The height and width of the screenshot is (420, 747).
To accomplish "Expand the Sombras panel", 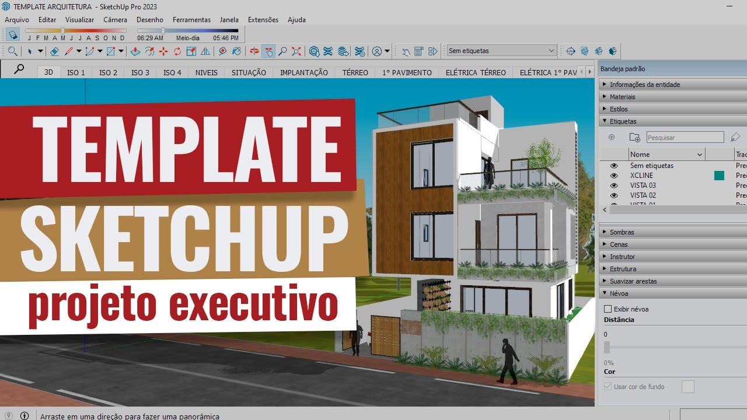I will click(x=673, y=232).
